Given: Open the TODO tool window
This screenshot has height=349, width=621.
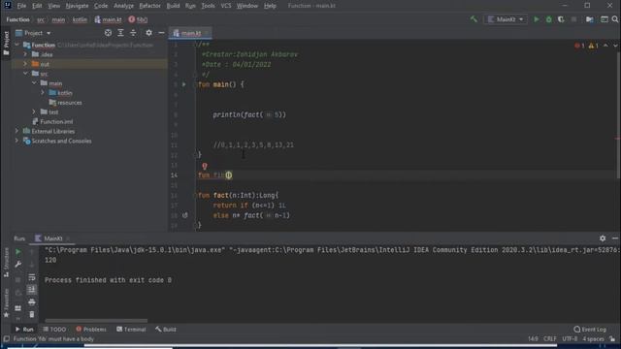Looking at the screenshot, I should pos(54,330).
